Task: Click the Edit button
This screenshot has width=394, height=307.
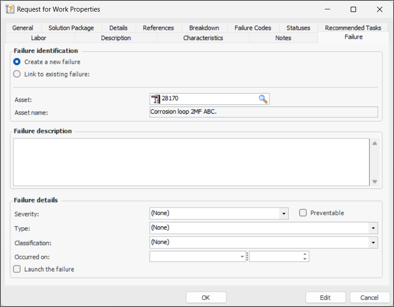Action: (x=325, y=298)
